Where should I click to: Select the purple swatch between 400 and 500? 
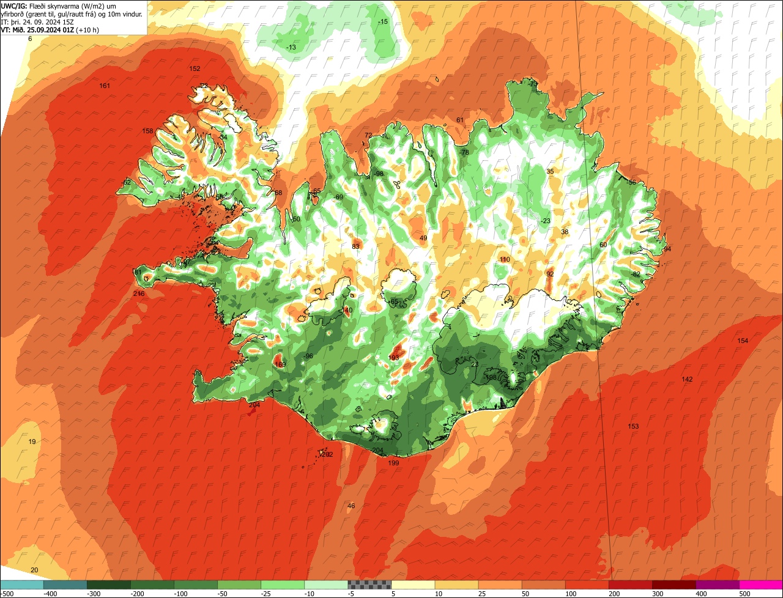tap(718, 585)
